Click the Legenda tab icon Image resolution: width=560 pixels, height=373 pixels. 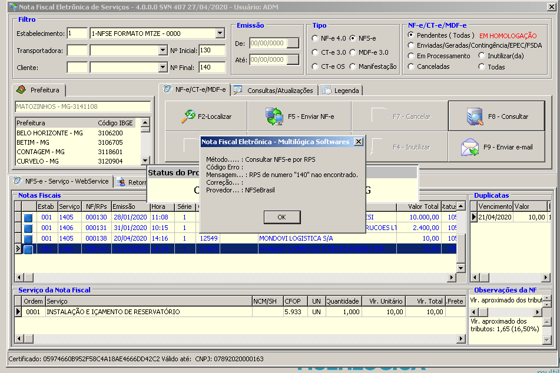pyautogui.click(x=326, y=90)
